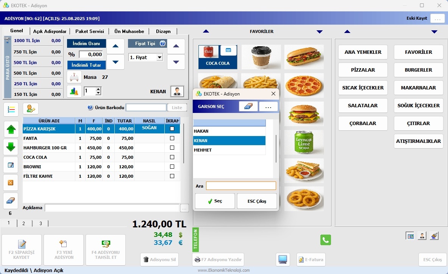
Task: Open the PİZZALAR category
Action: click(x=363, y=70)
